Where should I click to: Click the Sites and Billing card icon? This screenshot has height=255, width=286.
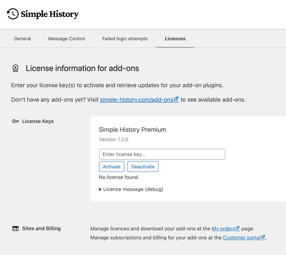coord(15,229)
